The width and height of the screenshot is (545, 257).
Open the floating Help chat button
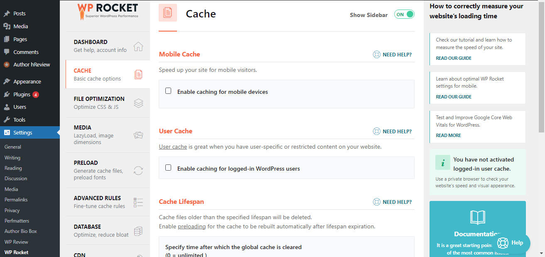[511, 243]
